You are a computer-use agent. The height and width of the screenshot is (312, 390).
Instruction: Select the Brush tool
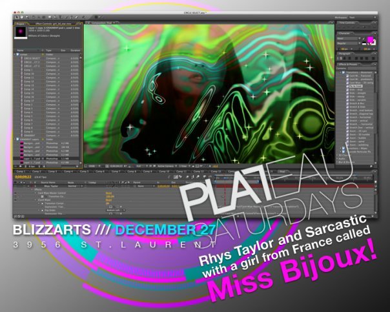pos(66,17)
